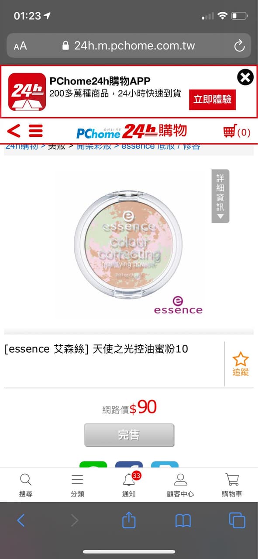Tap the grey 完售 button
This screenshot has width=258, height=559.
pos(129,435)
